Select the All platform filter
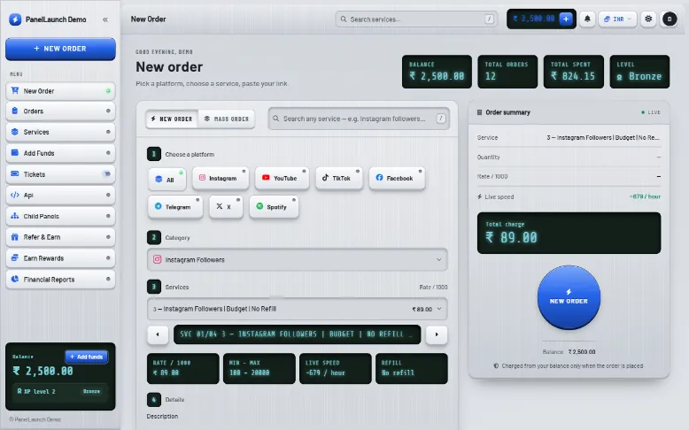689x430 pixels. tap(166, 180)
